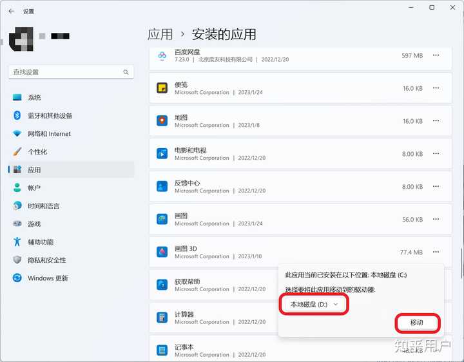The image size is (464, 362).
Task: Go to 网络和 Internet settings
Action: coord(71,134)
